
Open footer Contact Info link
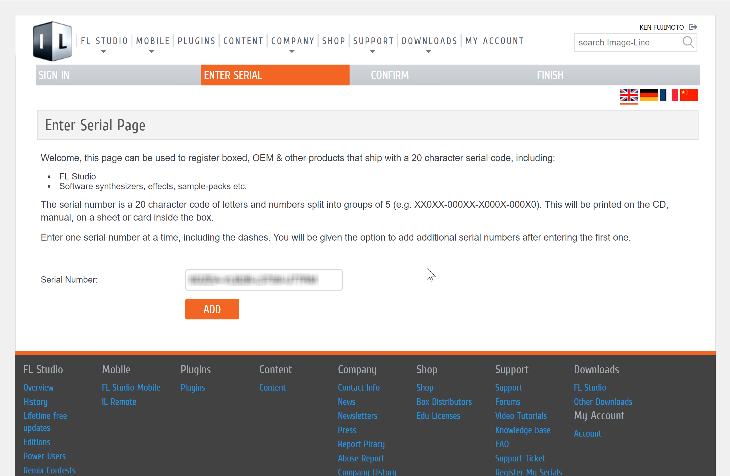[358, 387]
